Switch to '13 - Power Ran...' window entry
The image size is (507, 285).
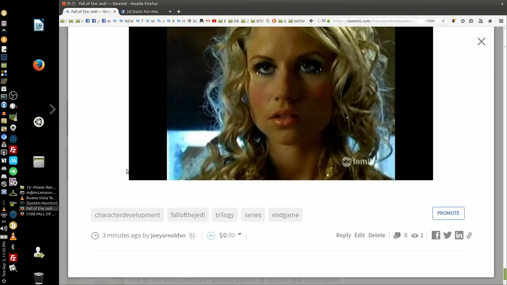pyautogui.click(x=38, y=187)
